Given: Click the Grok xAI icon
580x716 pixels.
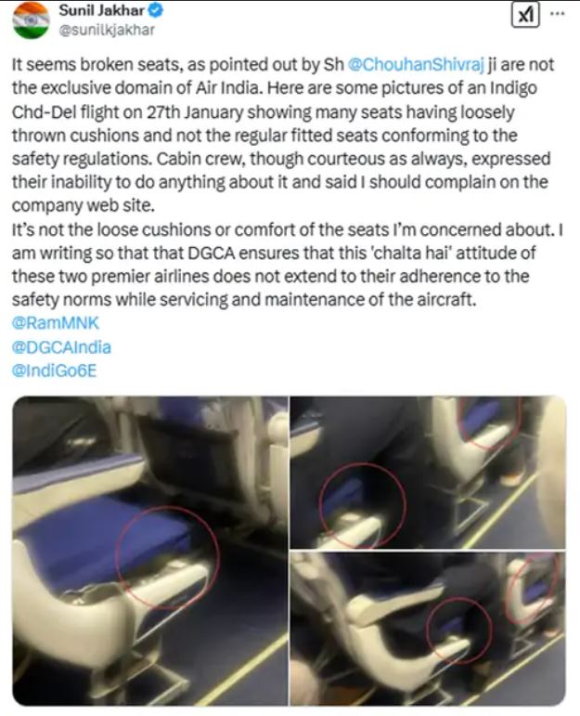Looking at the screenshot, I should click(525, 15).
